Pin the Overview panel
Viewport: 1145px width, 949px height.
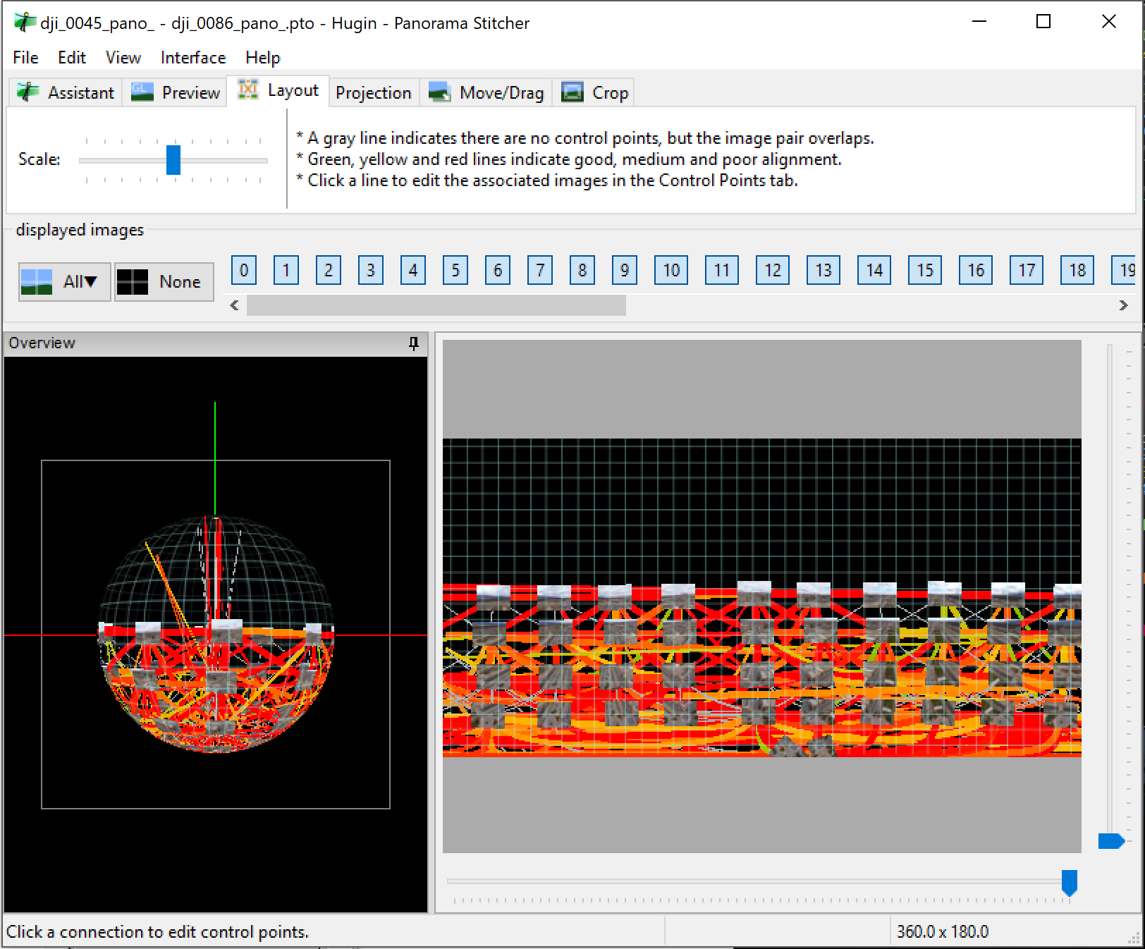pyautogui.click(x=413, y=343)
